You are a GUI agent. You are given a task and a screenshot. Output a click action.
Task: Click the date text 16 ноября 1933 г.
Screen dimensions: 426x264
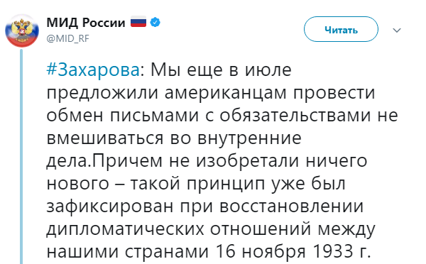[293, 251]
